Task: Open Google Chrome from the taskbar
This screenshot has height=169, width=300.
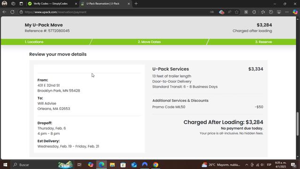Action: (155, 165)
